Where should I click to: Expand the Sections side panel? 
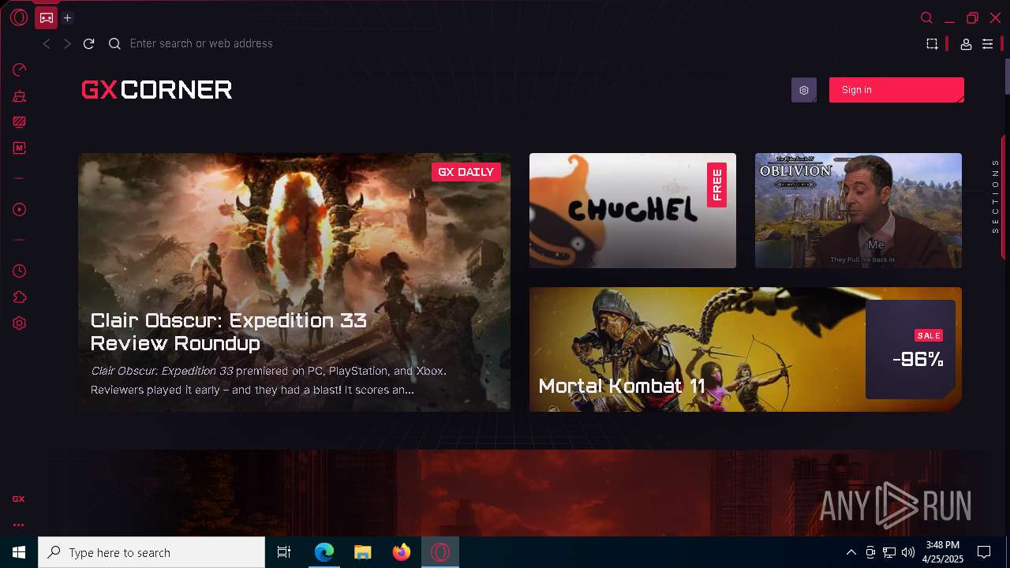pos(996,196)
